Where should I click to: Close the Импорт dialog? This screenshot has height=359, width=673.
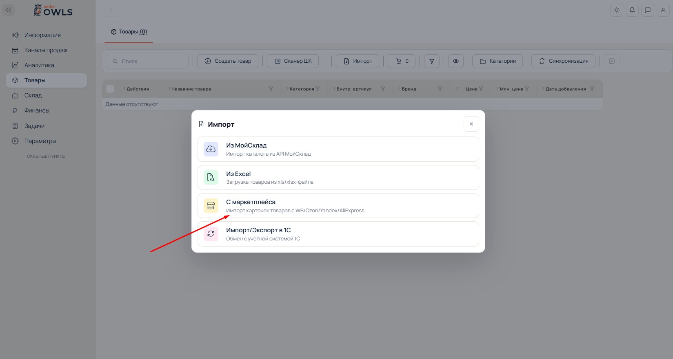(471, 124)
